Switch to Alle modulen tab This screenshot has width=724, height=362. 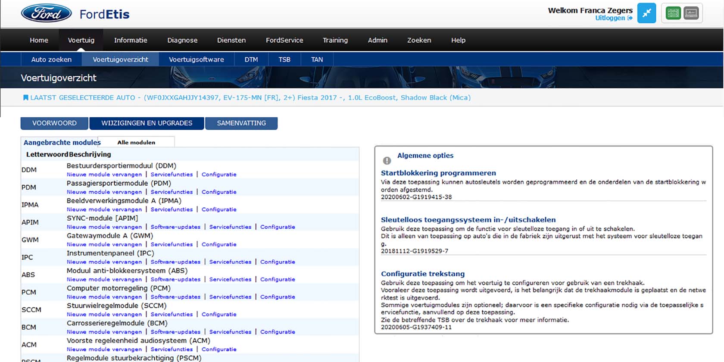pos(136,142)
